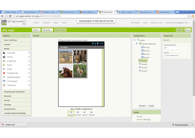Image resolution: width=195 pixels, height=138 pixels.
Task: Open Report an Issue link
Action: tap(157, 23)
